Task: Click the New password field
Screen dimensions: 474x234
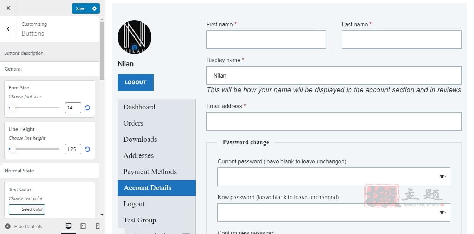Action: [334, 213]
